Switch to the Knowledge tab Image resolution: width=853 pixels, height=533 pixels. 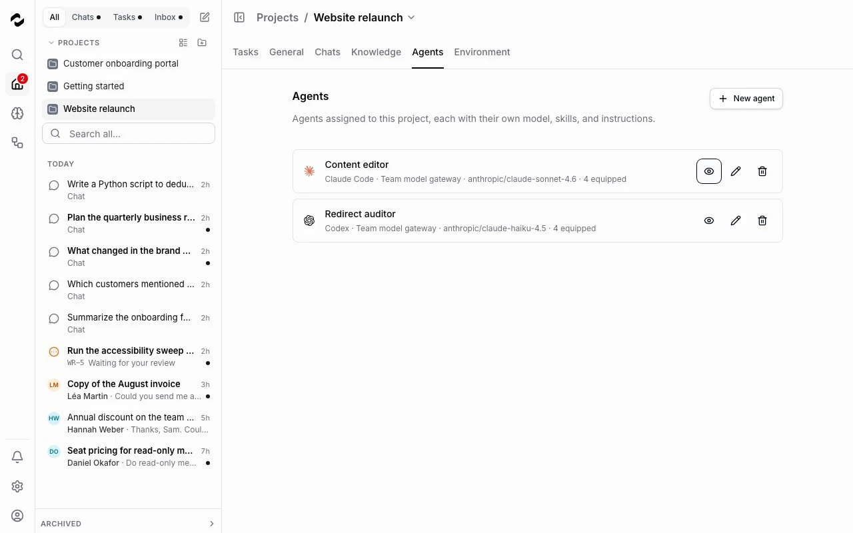[x=376, y=52]
